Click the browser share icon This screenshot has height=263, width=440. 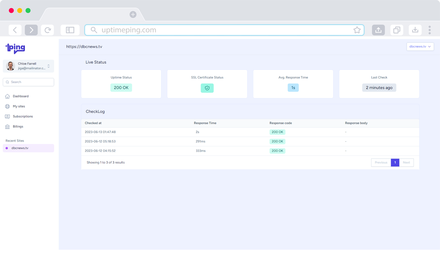coord(378,30)
